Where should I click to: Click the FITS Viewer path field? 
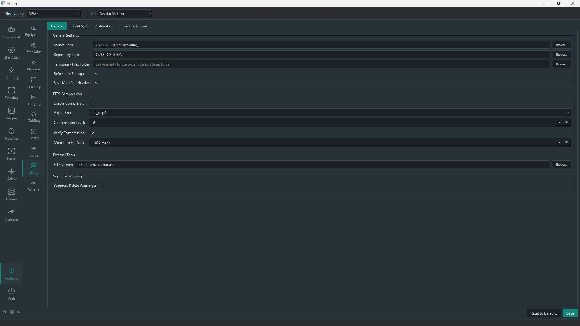tap(312, 164)
